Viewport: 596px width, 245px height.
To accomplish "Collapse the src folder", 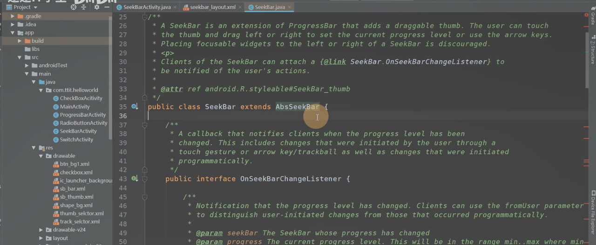I will pyautogui.click(x=20, y=58).
